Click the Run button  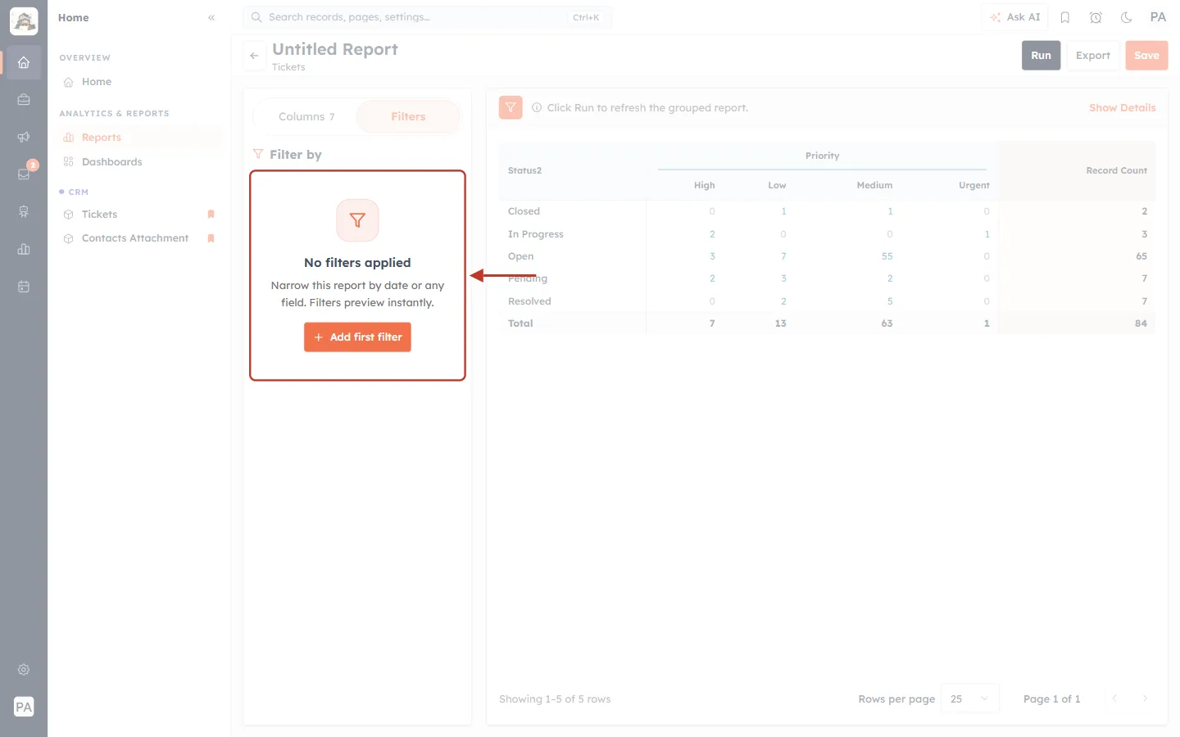(1041, 56)
